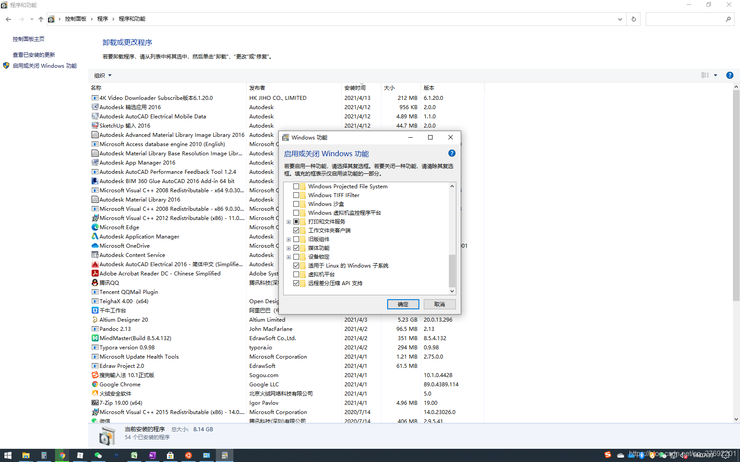Click the Microsoft Edge program icon
Image resolution: width=740 pixels, height=462 pixels.
[x=95, y=227]
